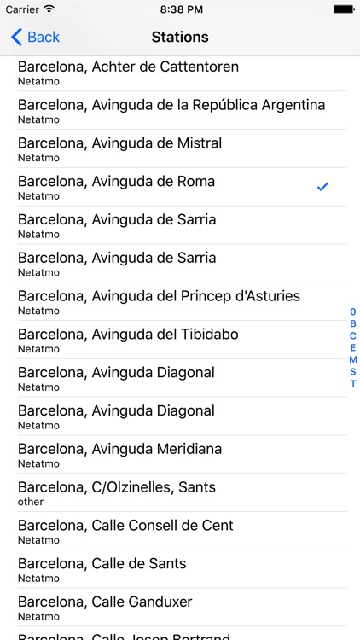Choose Barcelona, Avinguda del Tibidabo
This screenshot has height=640, width=360.
click(182, 340)
